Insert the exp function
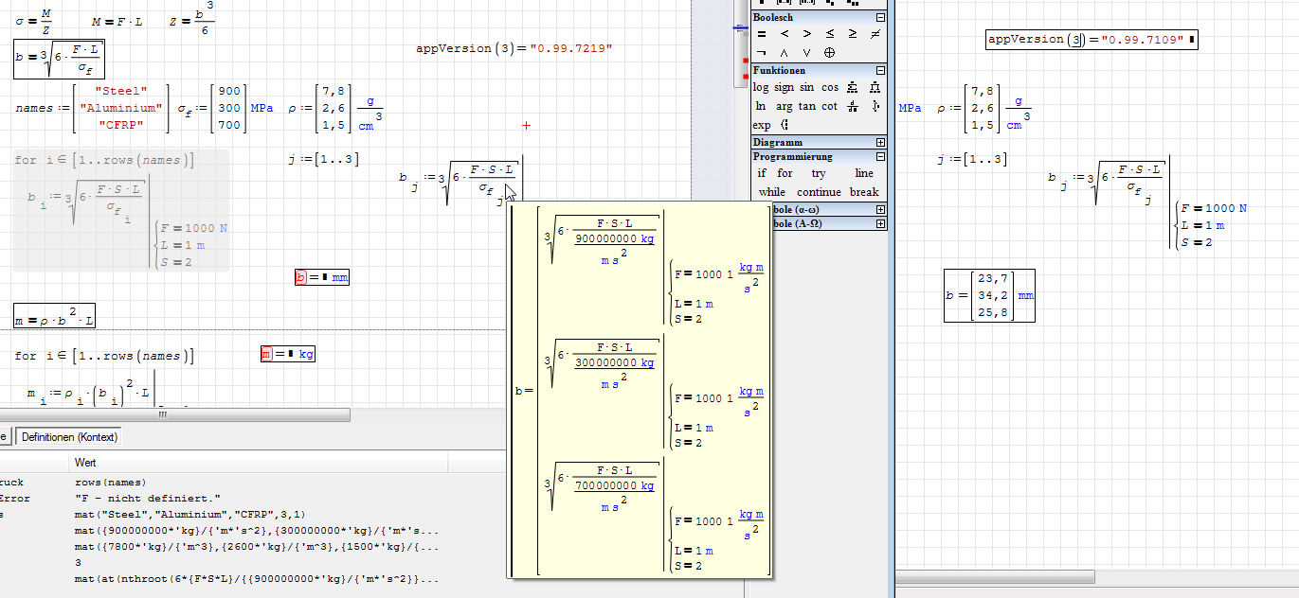1299x598 pixels. coord(762,125)
